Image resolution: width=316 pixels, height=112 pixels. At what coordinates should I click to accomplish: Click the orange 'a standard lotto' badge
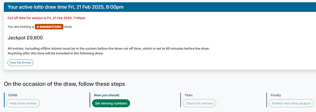pos(49,27)
